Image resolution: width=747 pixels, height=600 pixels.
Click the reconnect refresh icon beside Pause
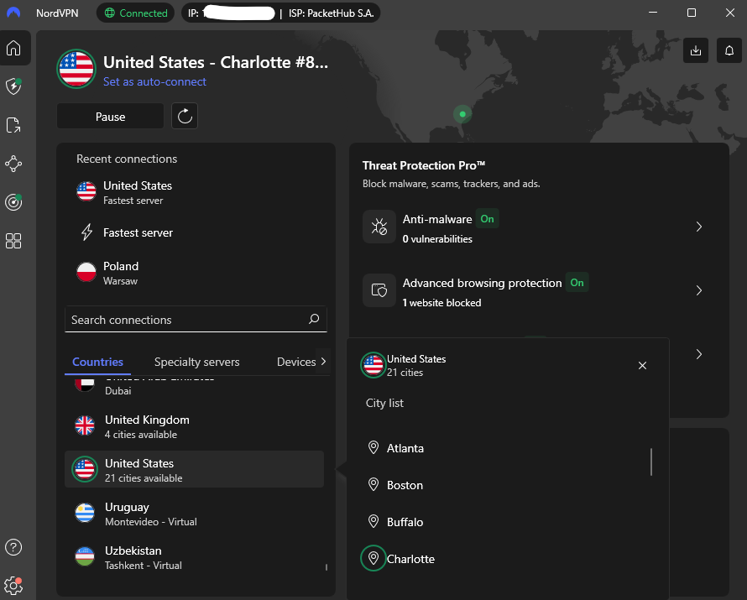pos(185,116)
